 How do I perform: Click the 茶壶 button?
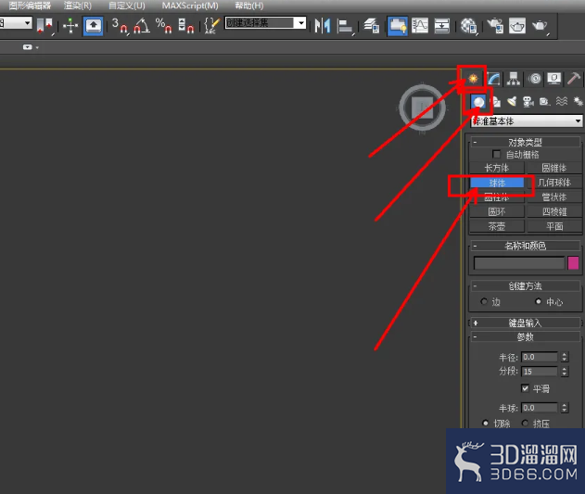497,226
